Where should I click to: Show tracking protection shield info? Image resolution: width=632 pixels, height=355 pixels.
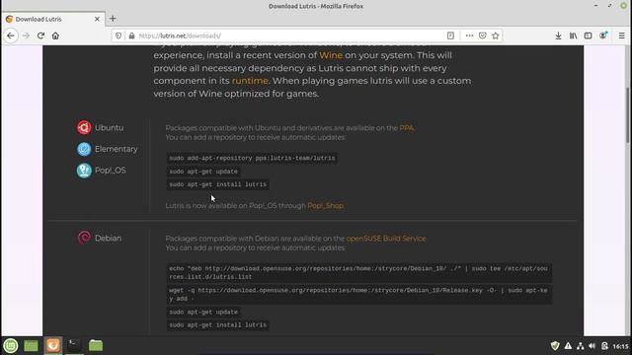pyautogui.click(x=118, y=35)
